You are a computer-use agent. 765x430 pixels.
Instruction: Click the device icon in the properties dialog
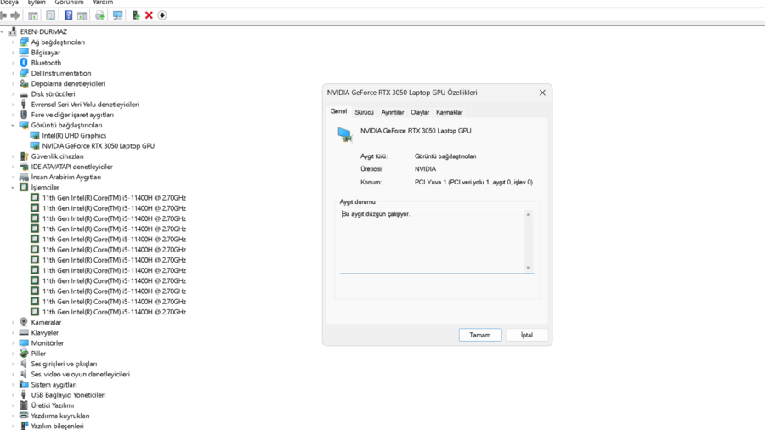345,134
